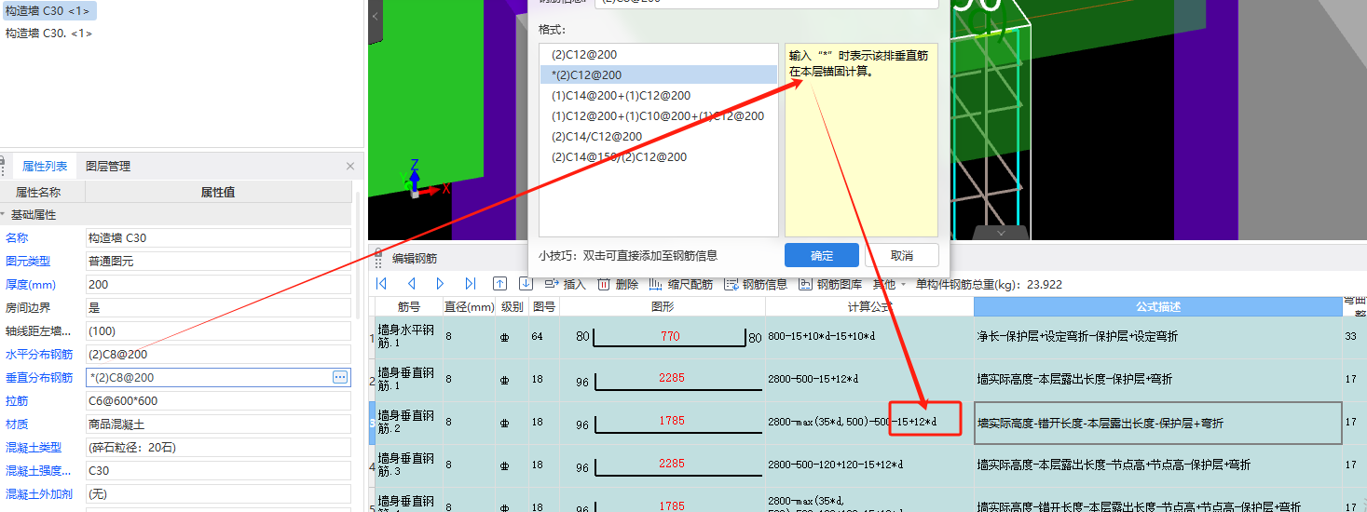This screenshot has height=512, width=1367.
Task: Go to last rebar record icon
Action: pos(471,284)
